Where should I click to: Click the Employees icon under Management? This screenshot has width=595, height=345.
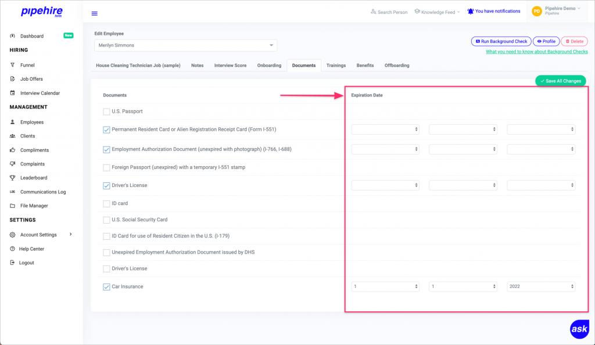[x=12, y=122]
